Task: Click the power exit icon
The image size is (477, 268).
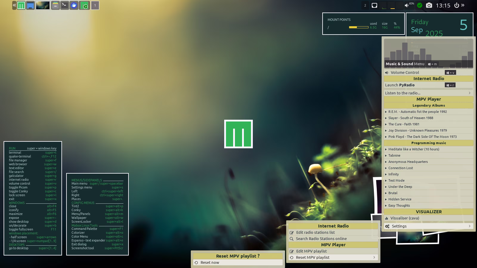Action: click(x=456, y=5)
